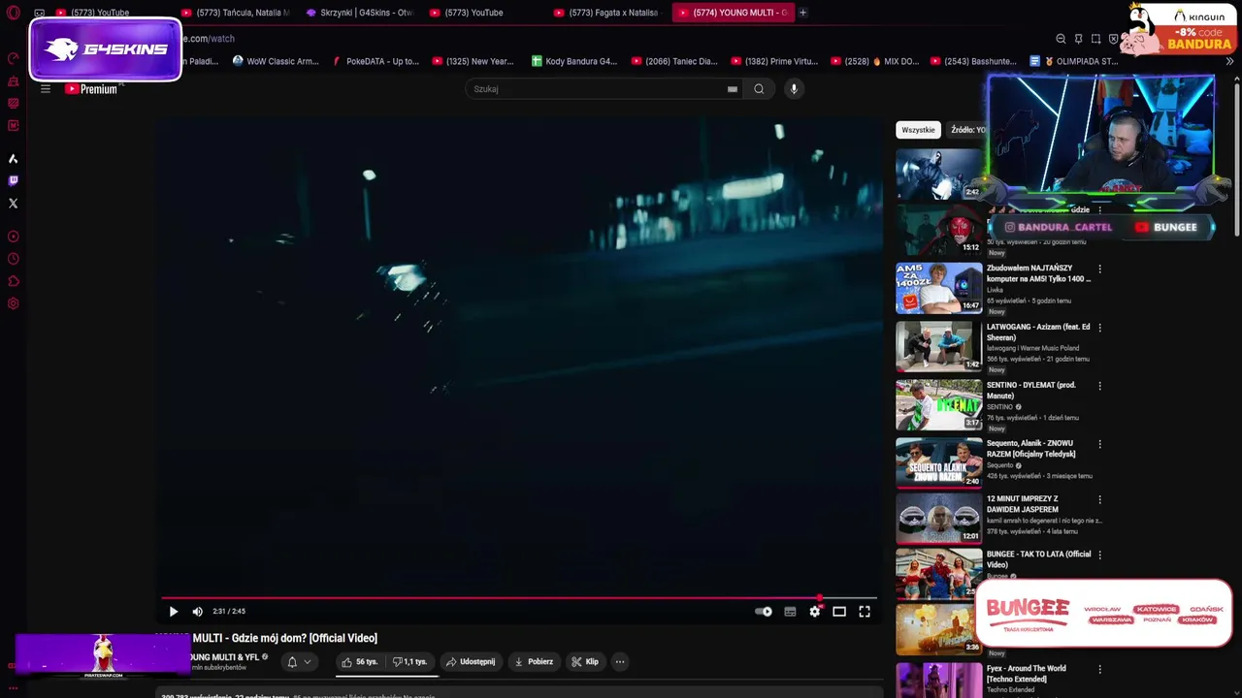This screenshot has height=698, width=1242.
Task: Open options for SENTINO - DYLEMAT video
Action: [1099, 386]
